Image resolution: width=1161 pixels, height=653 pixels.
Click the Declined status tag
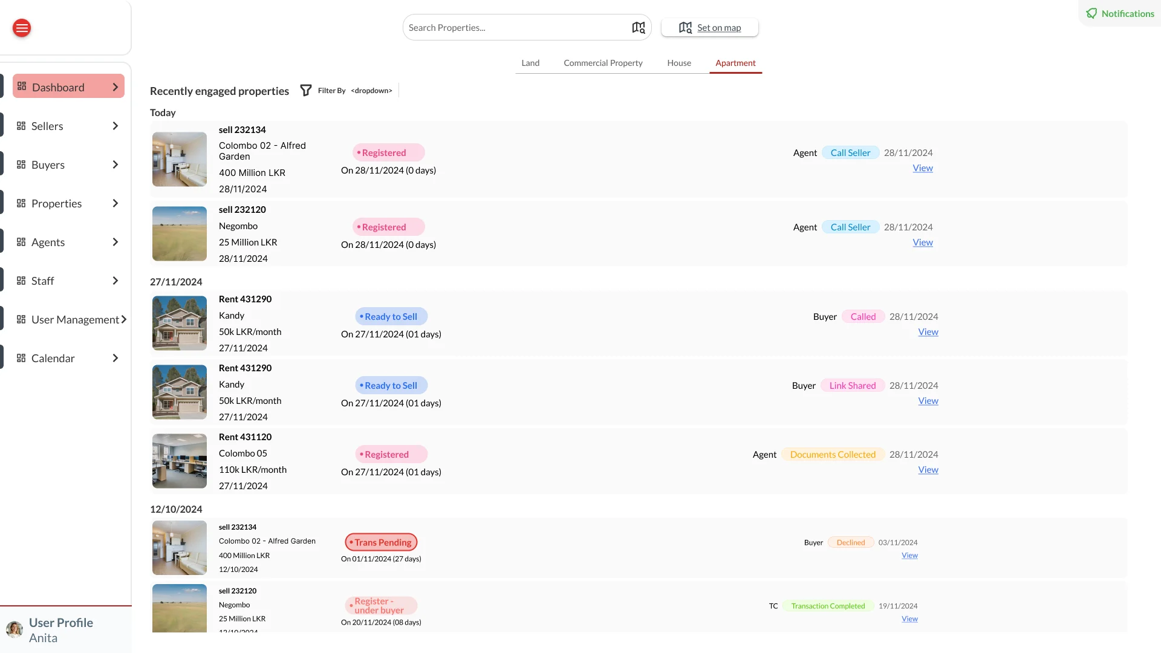[x=851, y=542]
